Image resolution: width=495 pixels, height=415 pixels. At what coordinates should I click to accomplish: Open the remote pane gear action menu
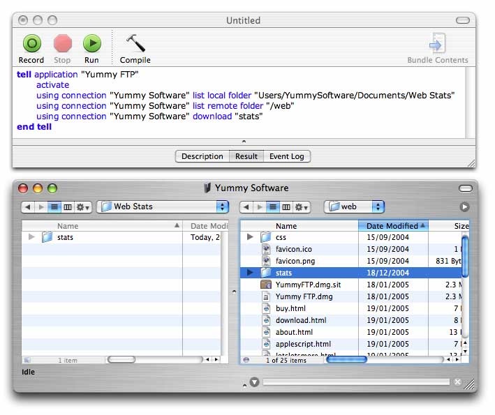point(302,207)
